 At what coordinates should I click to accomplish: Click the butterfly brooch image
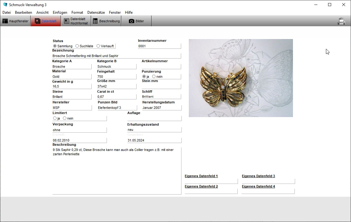(241, 78)
